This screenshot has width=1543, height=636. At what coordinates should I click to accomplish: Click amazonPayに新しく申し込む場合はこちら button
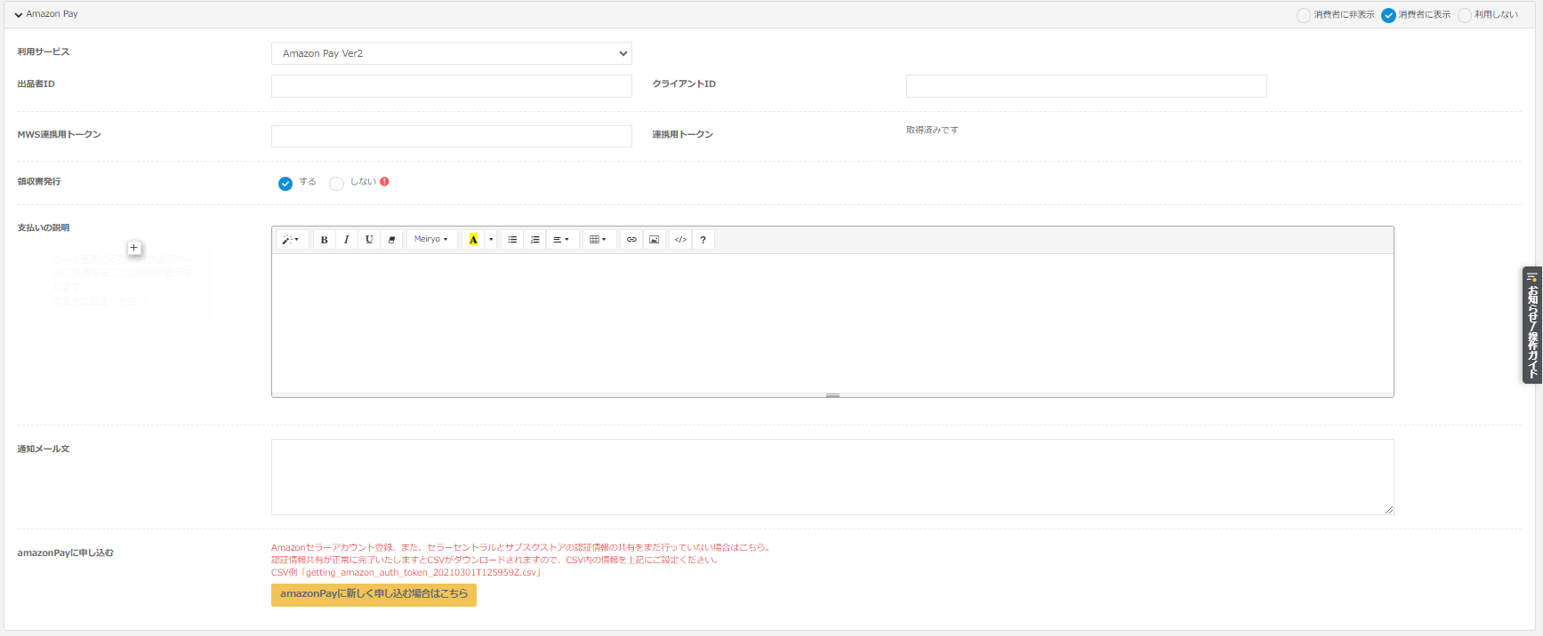pyautogui.click(x=374, y=594)
